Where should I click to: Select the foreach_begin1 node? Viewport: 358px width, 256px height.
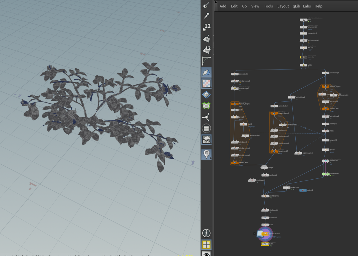pyautogui.click(x=235, y=104)
